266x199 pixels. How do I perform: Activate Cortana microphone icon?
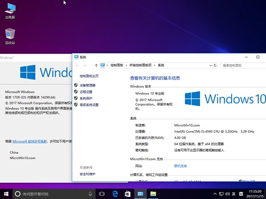pyautogui.click(x=90, y=194)
